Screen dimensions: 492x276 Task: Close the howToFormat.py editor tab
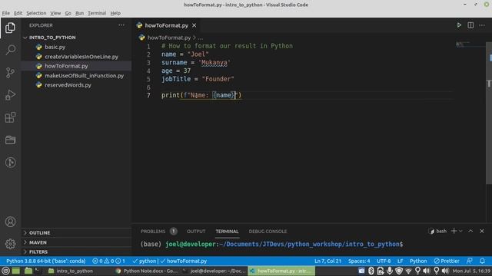194,25
